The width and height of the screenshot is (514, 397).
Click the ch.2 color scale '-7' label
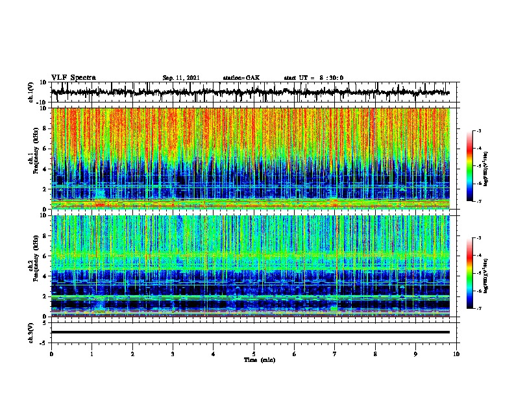(478, 308)
